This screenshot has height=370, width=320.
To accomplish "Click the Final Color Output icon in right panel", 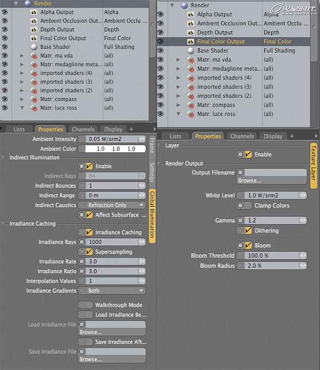I will tap(191, 42).
